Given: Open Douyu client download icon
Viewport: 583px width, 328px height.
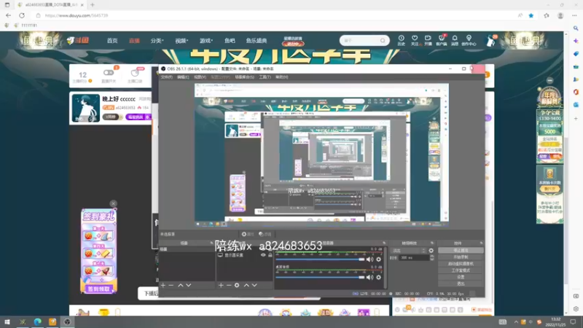Looking at the screenshot, I should tap(442, 40).
